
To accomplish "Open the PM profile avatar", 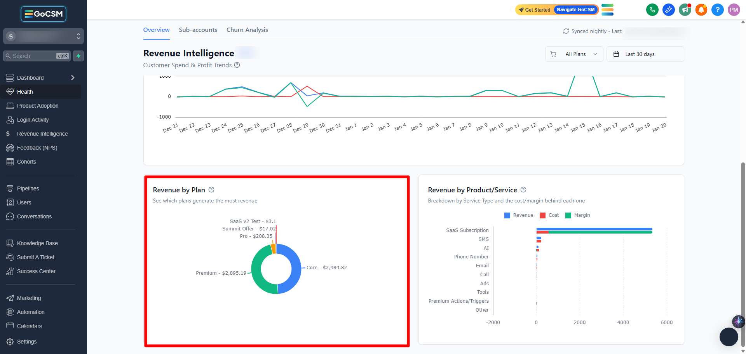I will 734,10.
